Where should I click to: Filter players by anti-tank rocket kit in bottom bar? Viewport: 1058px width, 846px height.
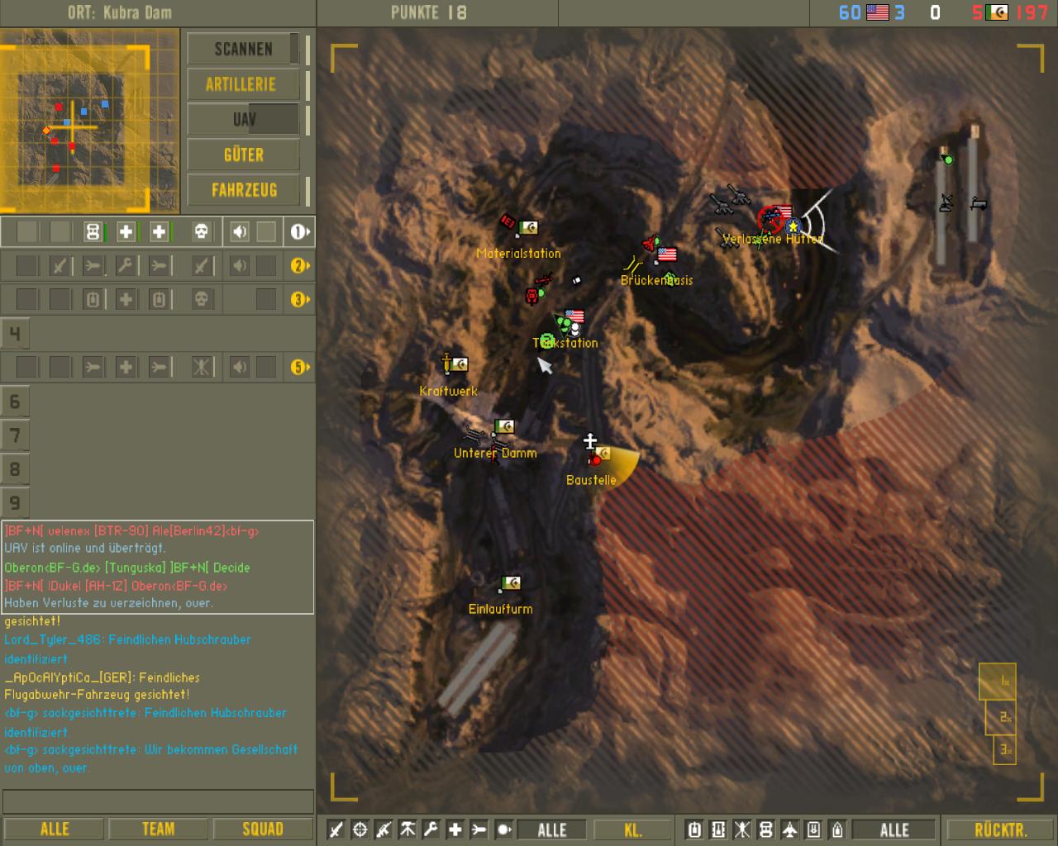click(479, 829)
